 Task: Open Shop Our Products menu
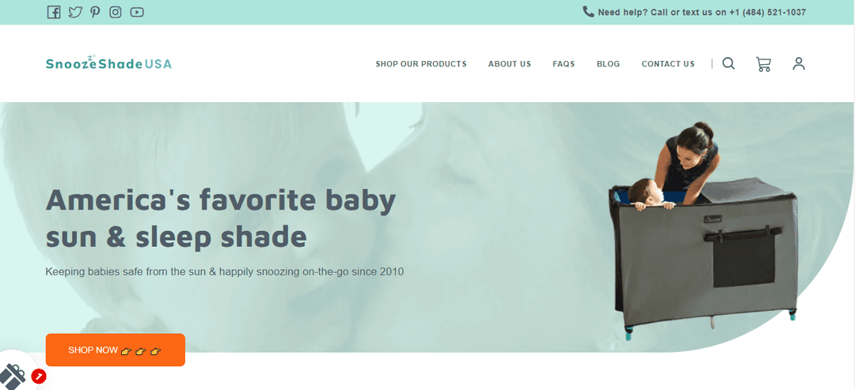[x=421, y=64]
